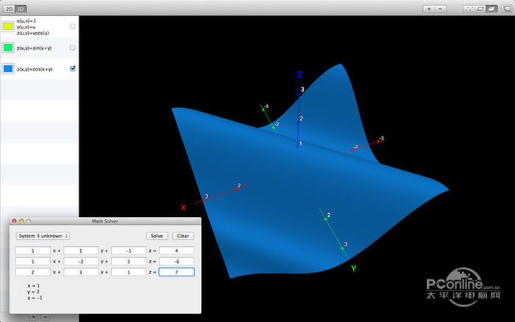This screenshot has width=515, height=322.
Task: Click the first equation x coefficient field
Action: pos(33,251)
